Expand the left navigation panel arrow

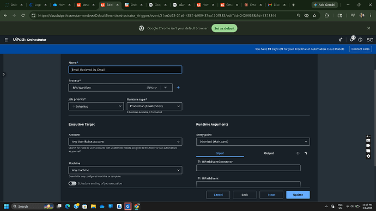pos(4,74)
